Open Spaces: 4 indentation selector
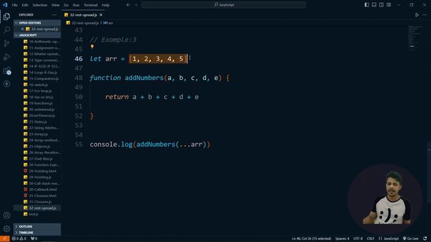 [342, 239]
